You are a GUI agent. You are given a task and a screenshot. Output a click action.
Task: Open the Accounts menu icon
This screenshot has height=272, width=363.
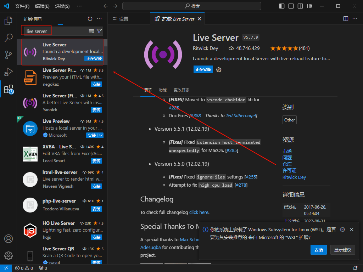[x=9, y=238]
